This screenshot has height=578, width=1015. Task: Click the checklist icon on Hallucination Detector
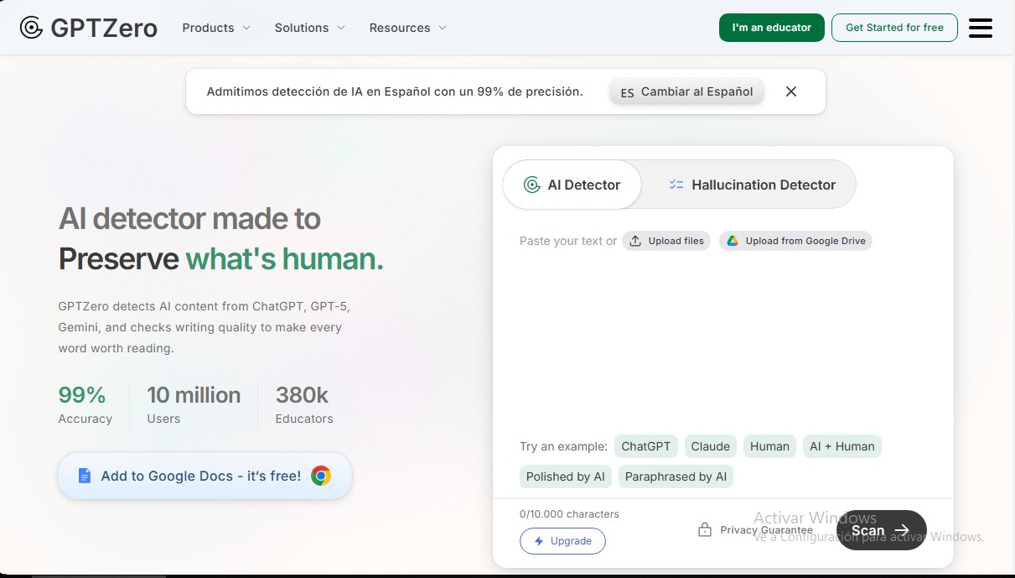pyautogui.click(x=676, y=185)
